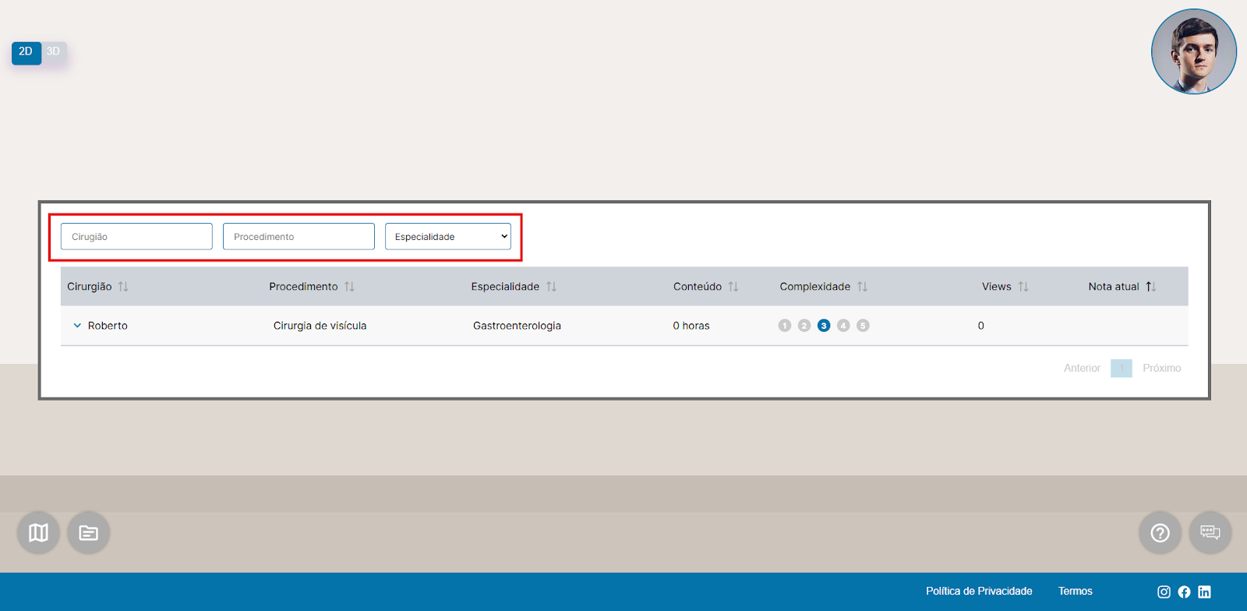Open Política de Privacidade link
Viewport: 1247px width, 611px height.
tap(979, 592)
